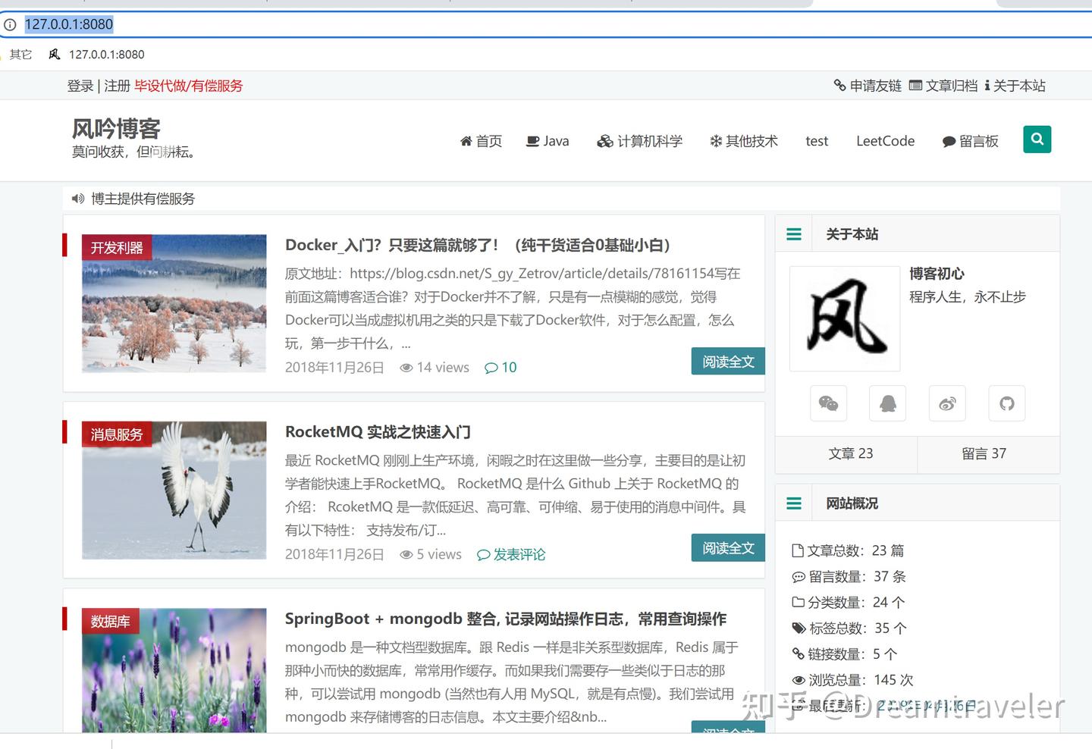Click the info icon before 关于本站
The image size is (1092, 749).
pos(987,86)
